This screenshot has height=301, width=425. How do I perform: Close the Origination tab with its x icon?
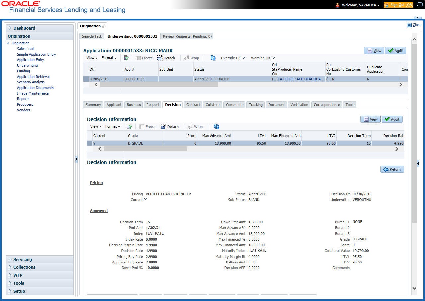click(103, 27)
